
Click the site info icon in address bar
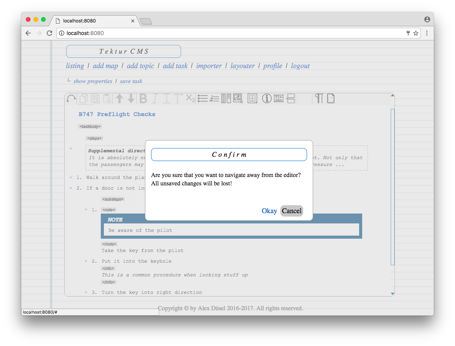62,33
